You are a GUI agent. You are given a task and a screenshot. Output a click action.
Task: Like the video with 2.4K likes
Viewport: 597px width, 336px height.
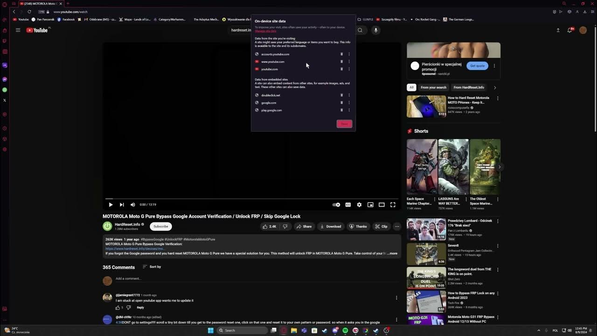(270, 226)
